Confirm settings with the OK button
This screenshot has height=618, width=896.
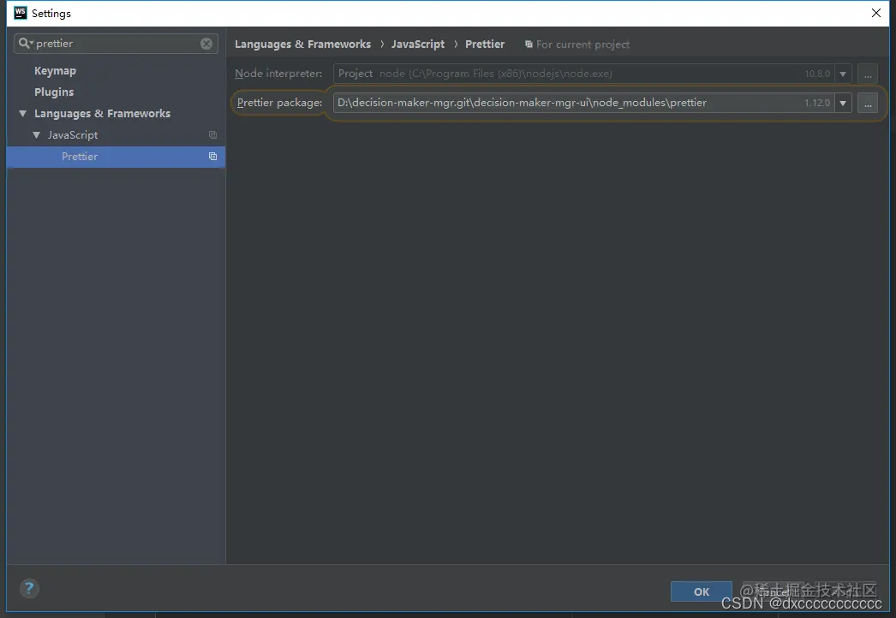click(x=702, y=591)
